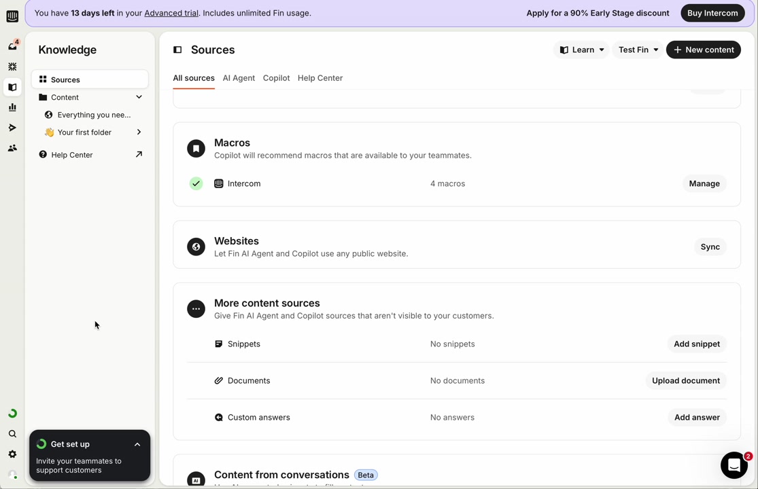Toggle the sidebar panel collapse icon
758x489 pixels.
[177, 50]
